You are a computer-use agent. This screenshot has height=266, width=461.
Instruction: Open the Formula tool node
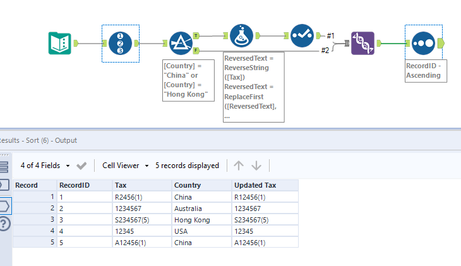(241, 37)
